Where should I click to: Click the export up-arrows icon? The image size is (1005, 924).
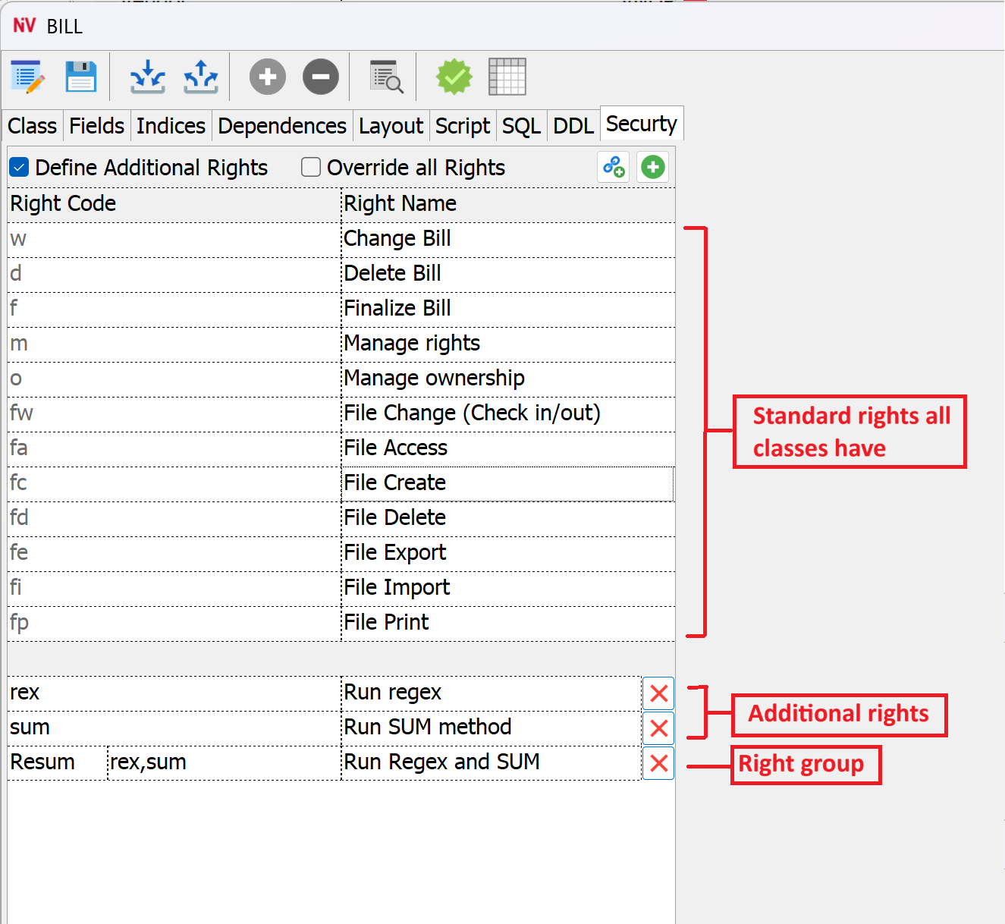click(x=201, y=77)
